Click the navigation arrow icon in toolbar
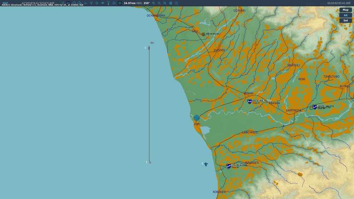The height and width of the screenshot is (199, 354). point(63,3)
